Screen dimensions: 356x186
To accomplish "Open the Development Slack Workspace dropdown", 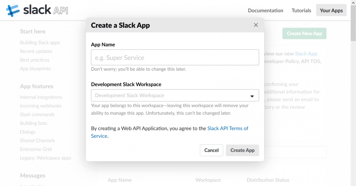I will (175, 95).
